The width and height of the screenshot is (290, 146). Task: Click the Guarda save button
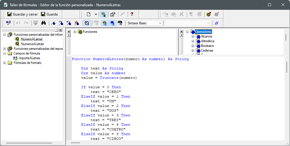(x=49, y=14)
